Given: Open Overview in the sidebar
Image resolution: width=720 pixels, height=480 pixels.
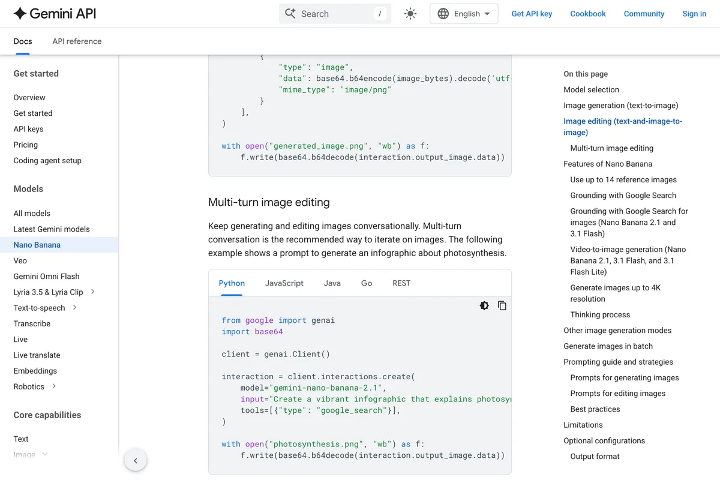Looking at the screenshot, I should [x=29, y=97].
